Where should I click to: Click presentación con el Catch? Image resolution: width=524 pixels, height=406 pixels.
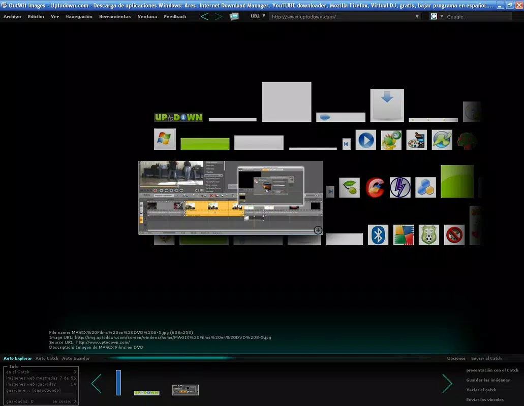click(492, 370)
